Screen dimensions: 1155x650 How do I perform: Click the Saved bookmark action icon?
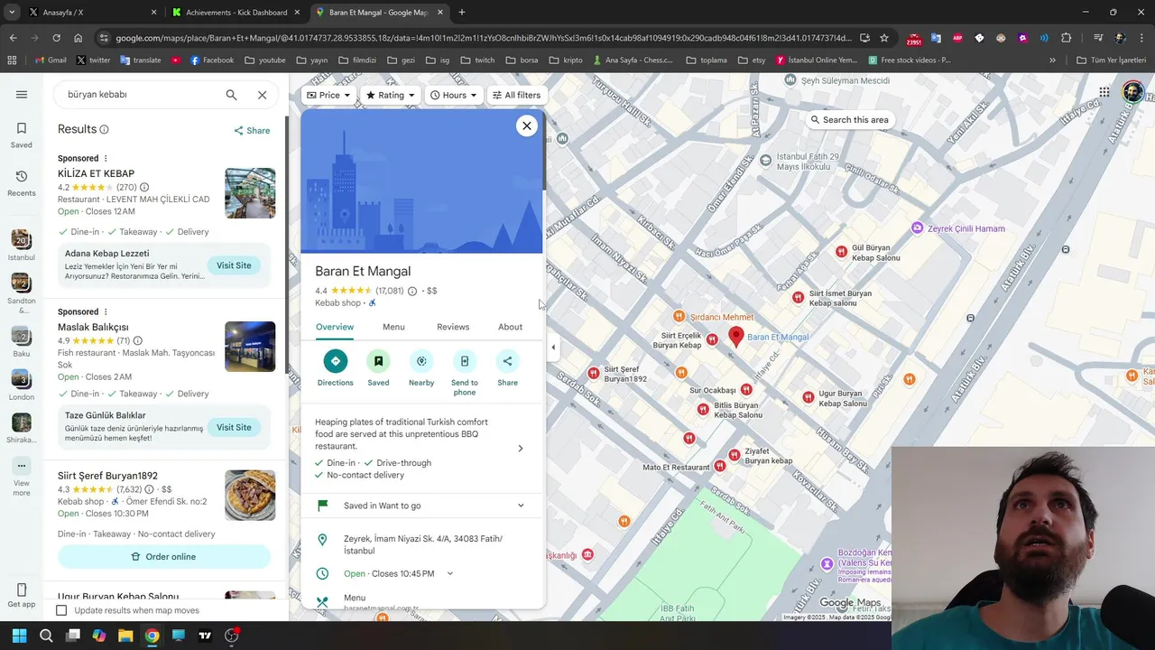point(378,361)
